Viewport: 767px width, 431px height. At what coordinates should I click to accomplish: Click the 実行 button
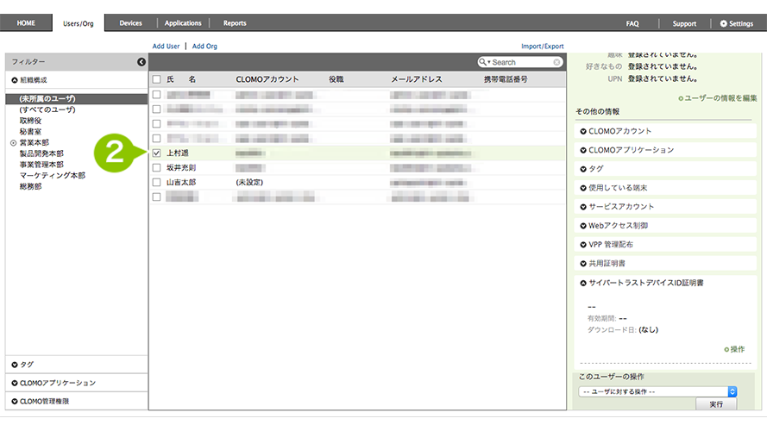716,404
